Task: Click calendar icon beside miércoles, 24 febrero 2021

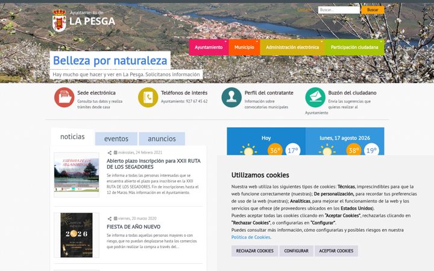Action: point(115,152)
